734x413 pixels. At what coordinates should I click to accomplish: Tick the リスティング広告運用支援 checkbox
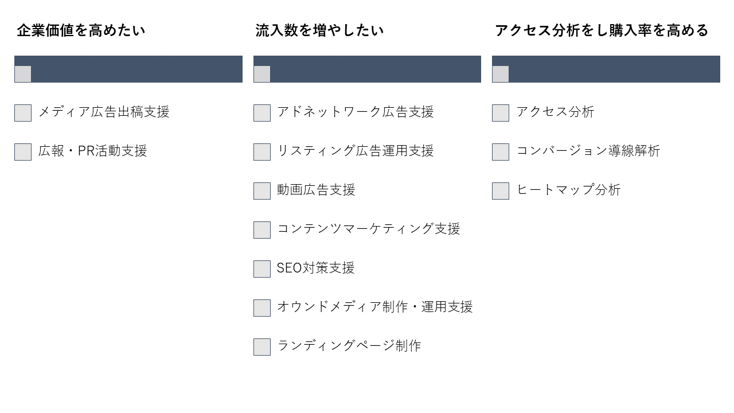pos(262,152)
